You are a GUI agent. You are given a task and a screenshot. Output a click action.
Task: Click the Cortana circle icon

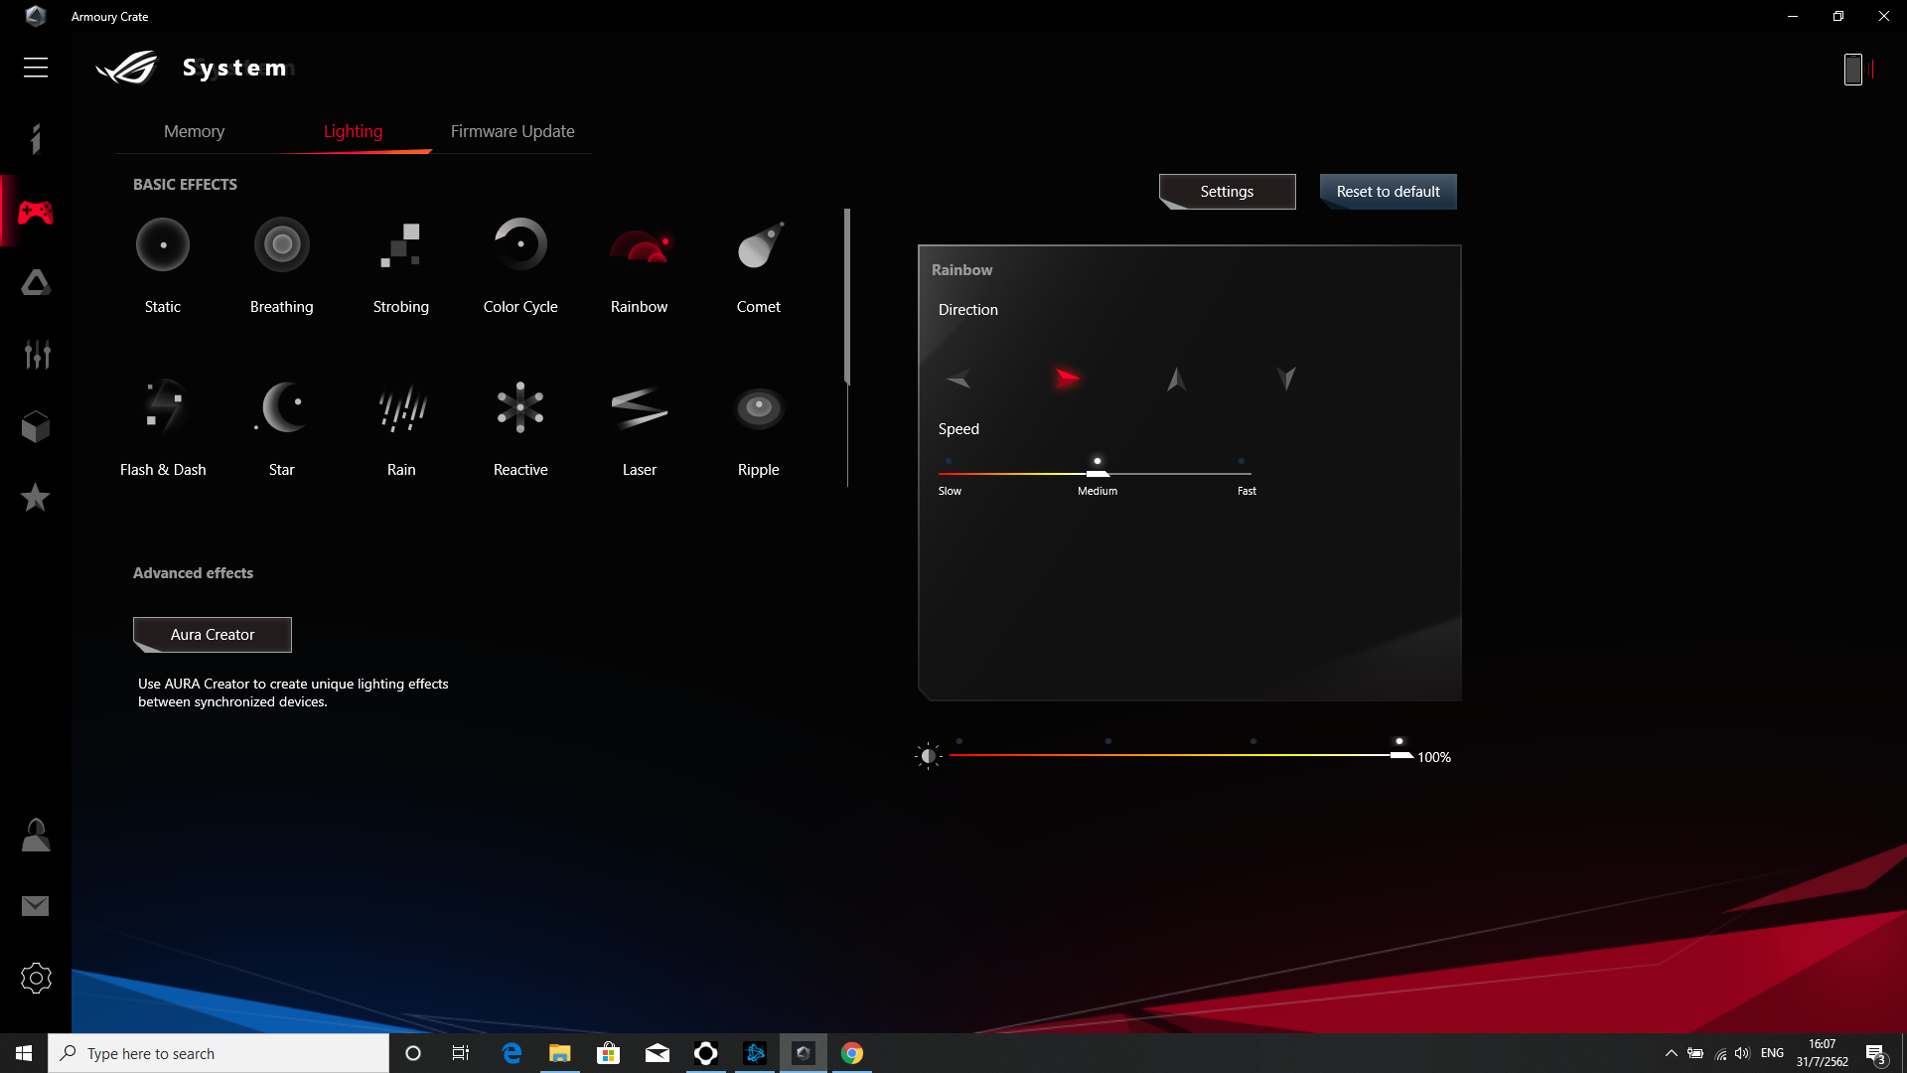coord(413,1053)
